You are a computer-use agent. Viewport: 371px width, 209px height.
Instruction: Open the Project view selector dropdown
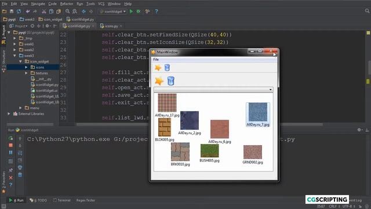pyautogui.click(x=19, y=26)
